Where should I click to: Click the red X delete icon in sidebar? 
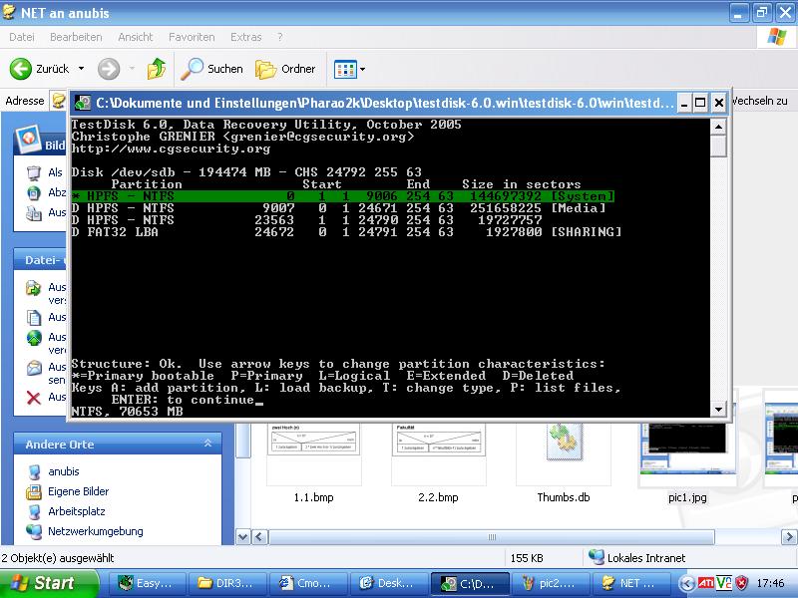pos(33,397)
